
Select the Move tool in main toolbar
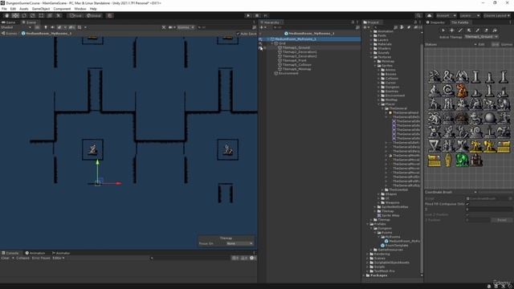pyautogui.click(x=15, y=16)
